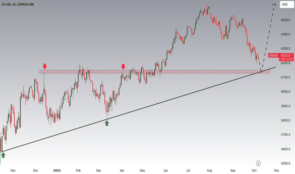Click the 3600.0 price axis label
Image resolution: width=295 pixels, height=174 pixels.
tap(286, 149)
